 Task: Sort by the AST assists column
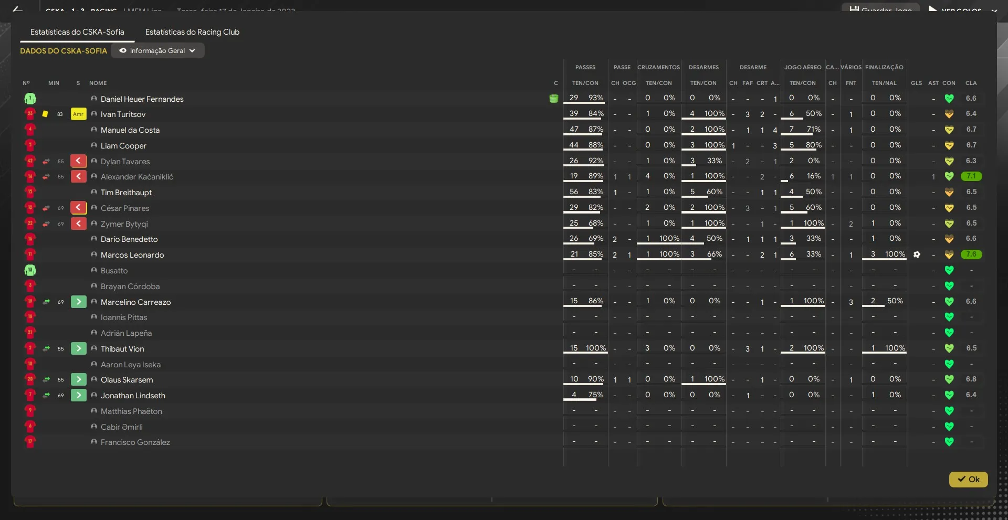point(933,83)
